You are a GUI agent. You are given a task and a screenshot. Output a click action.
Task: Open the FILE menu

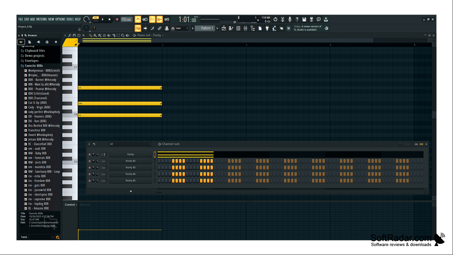(x=21, y=19)
